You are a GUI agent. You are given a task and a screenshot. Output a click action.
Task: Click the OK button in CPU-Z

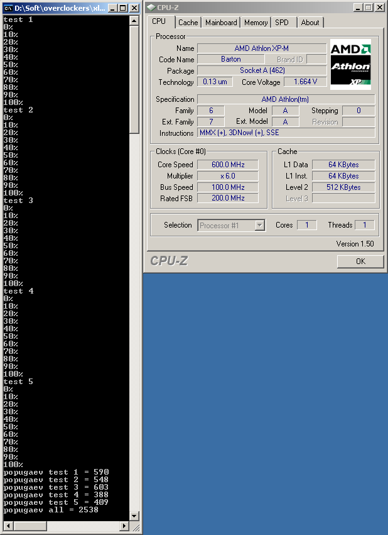point(360,262)
